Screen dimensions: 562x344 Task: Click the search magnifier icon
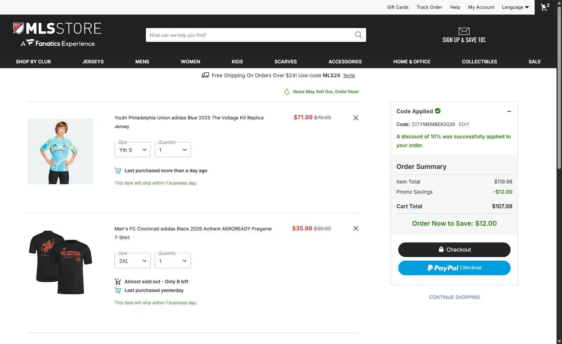click(358, 35)
